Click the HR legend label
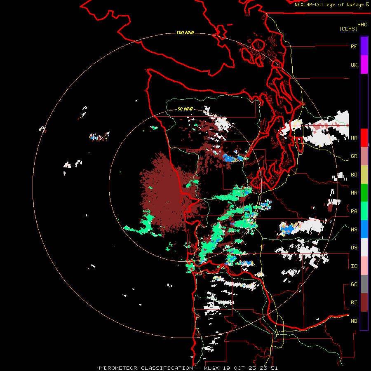This screenshot has height=371, width=371. [354, 193]
